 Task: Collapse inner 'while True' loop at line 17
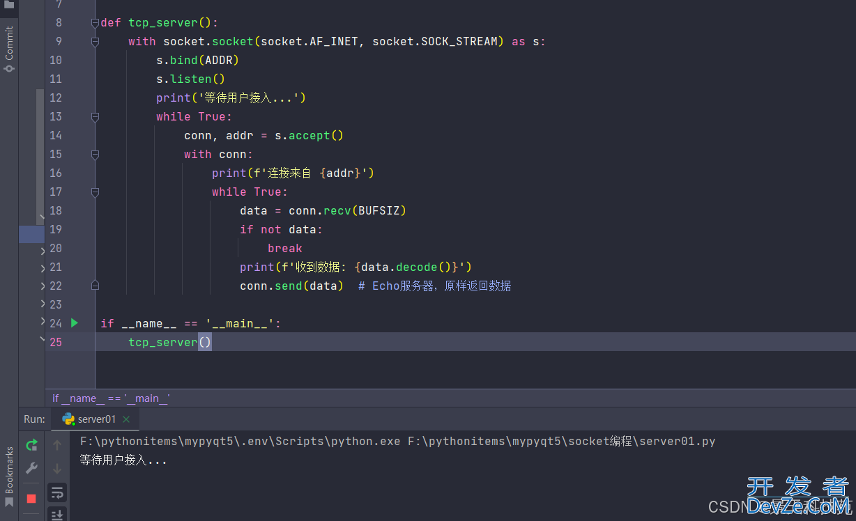click(x=95, y=192)
